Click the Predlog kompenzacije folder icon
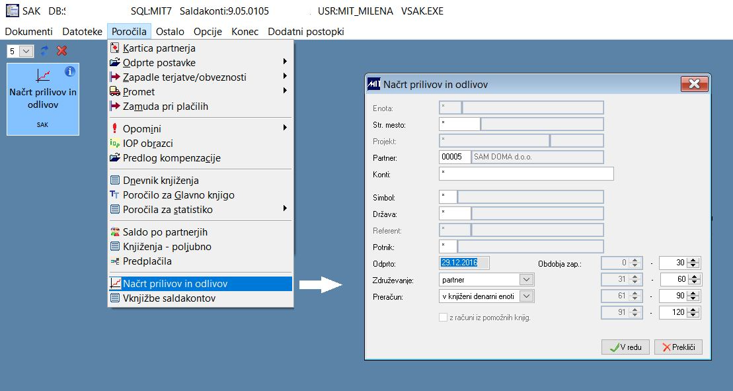This screenshot has height=391, width=733. [x=114, y=157]
